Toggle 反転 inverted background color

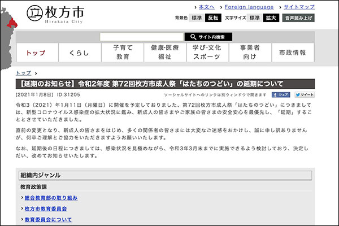point(214,18)
